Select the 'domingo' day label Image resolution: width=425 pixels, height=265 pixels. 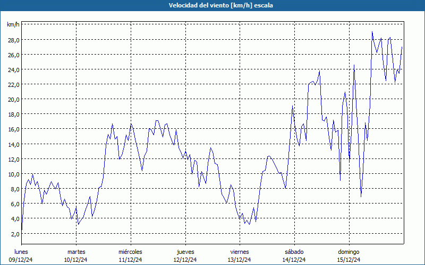coord(348,252)
